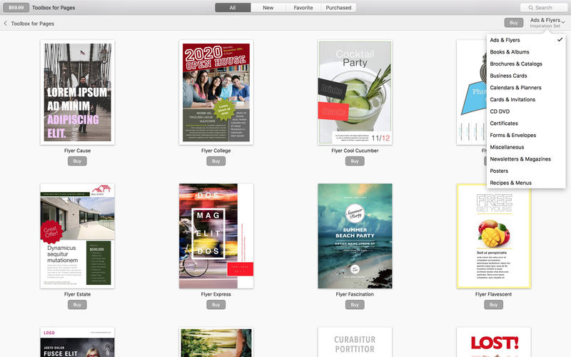Open the Flyer Cool Cucumber thumbnail

tap(355, 93)
